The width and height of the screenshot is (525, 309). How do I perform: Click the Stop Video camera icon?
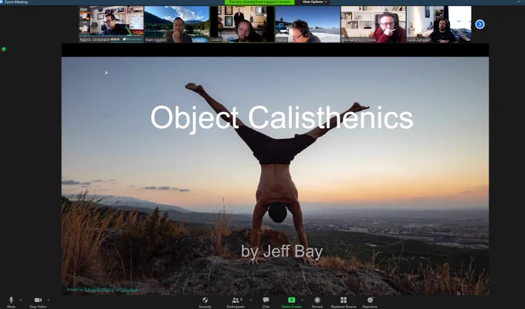[x=38, y=301]
